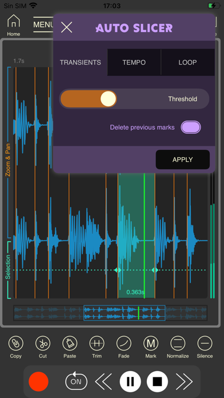Click the Wi-Fi status icon

click(x=33, y=5)
